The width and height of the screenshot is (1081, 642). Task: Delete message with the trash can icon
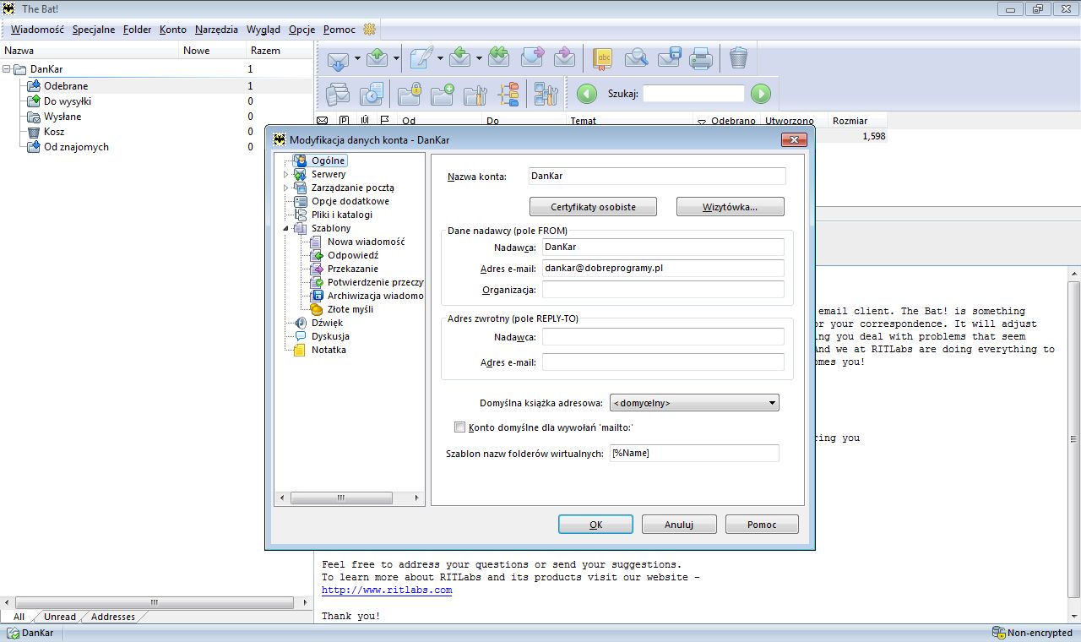tap(738, 58)
